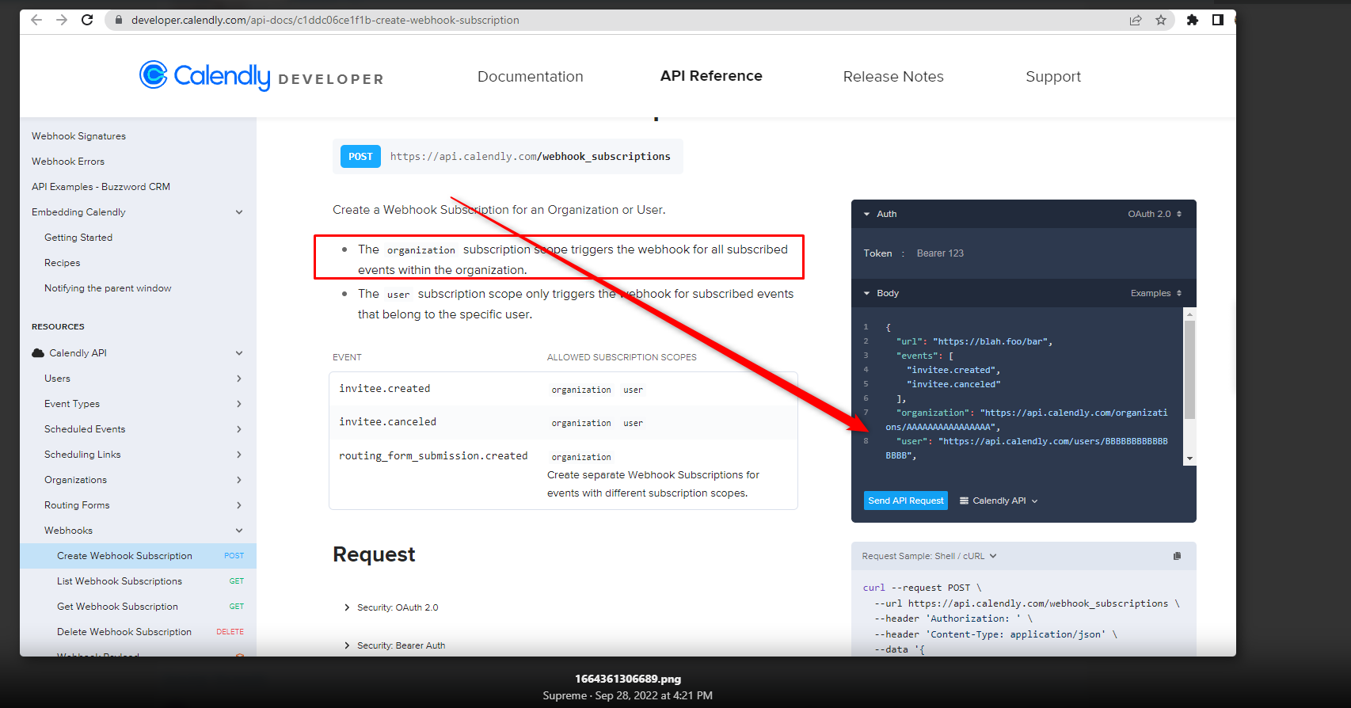Reload the page with the refresh icon
1351x708 pixels.
(x=87, y=20)
